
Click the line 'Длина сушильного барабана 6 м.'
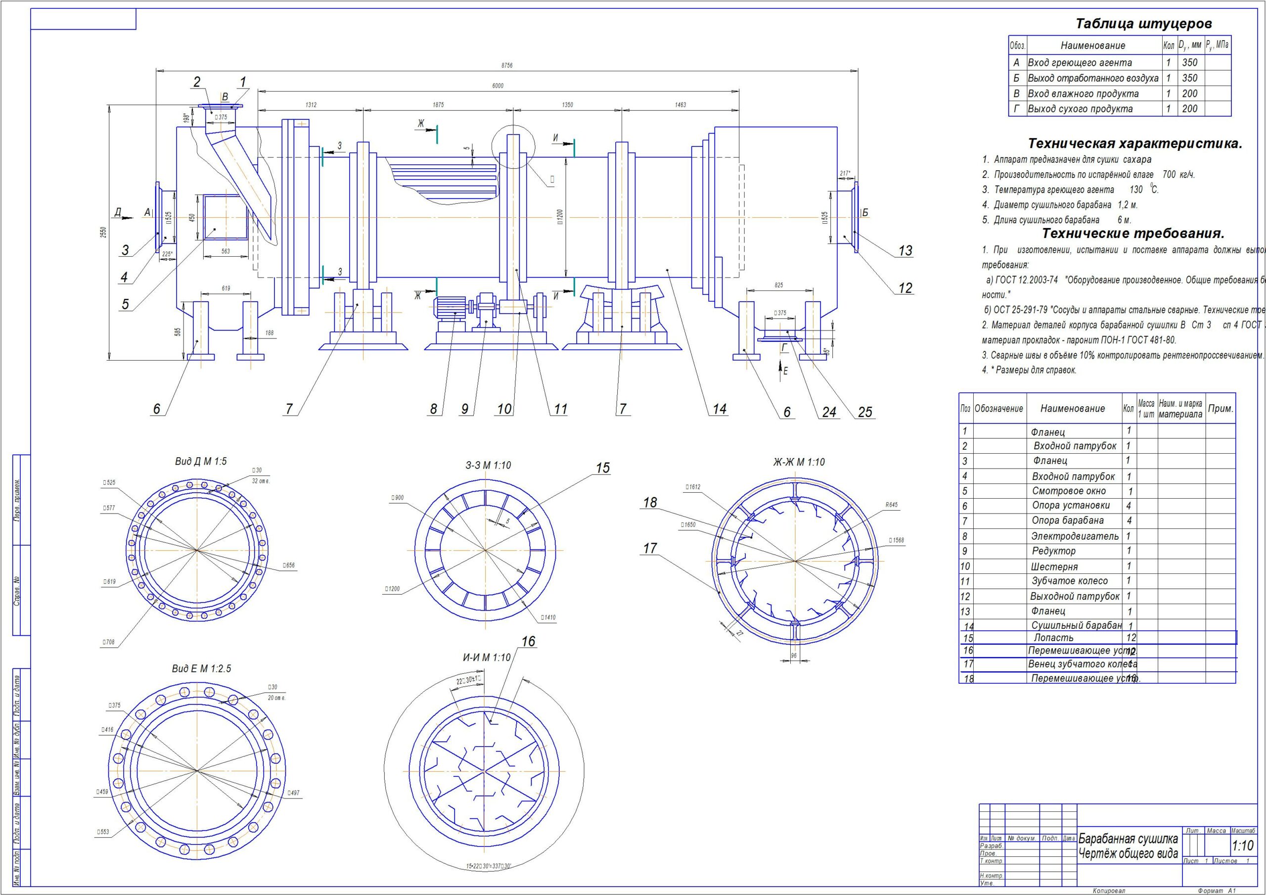coord(1056,220)
